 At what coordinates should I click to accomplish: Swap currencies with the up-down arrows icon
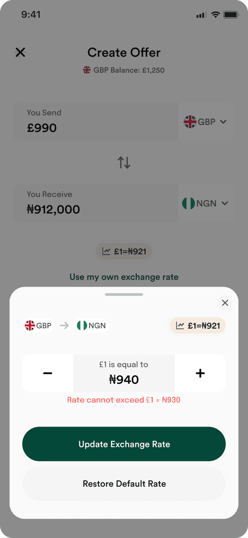coord(124,162)
